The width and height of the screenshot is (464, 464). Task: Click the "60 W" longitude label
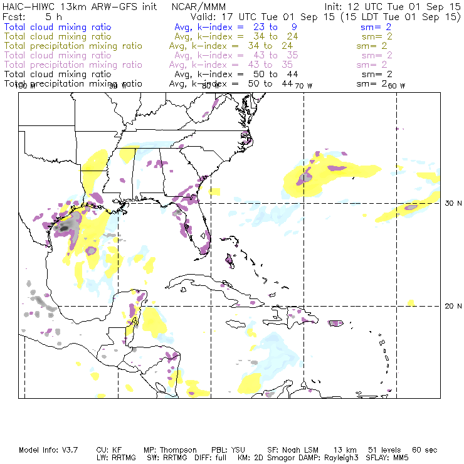point(396,86)
